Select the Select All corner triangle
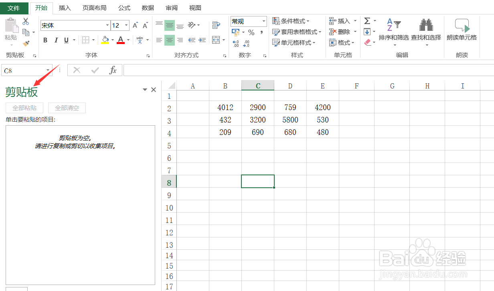 tap(171, 86)
